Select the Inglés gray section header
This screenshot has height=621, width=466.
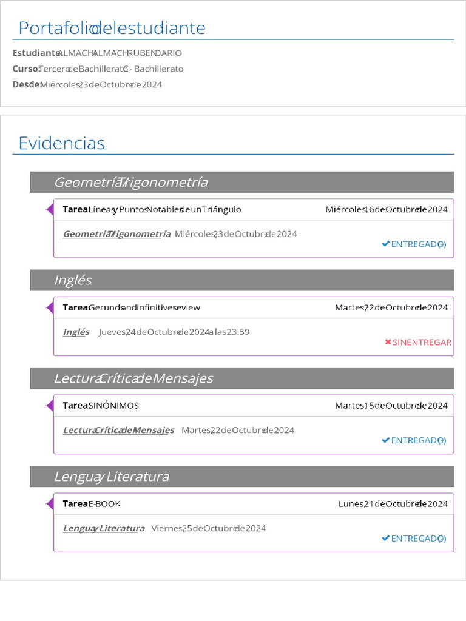click(x=242, y=280)
